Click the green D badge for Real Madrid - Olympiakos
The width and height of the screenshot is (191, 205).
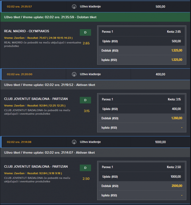click(85, 33)
